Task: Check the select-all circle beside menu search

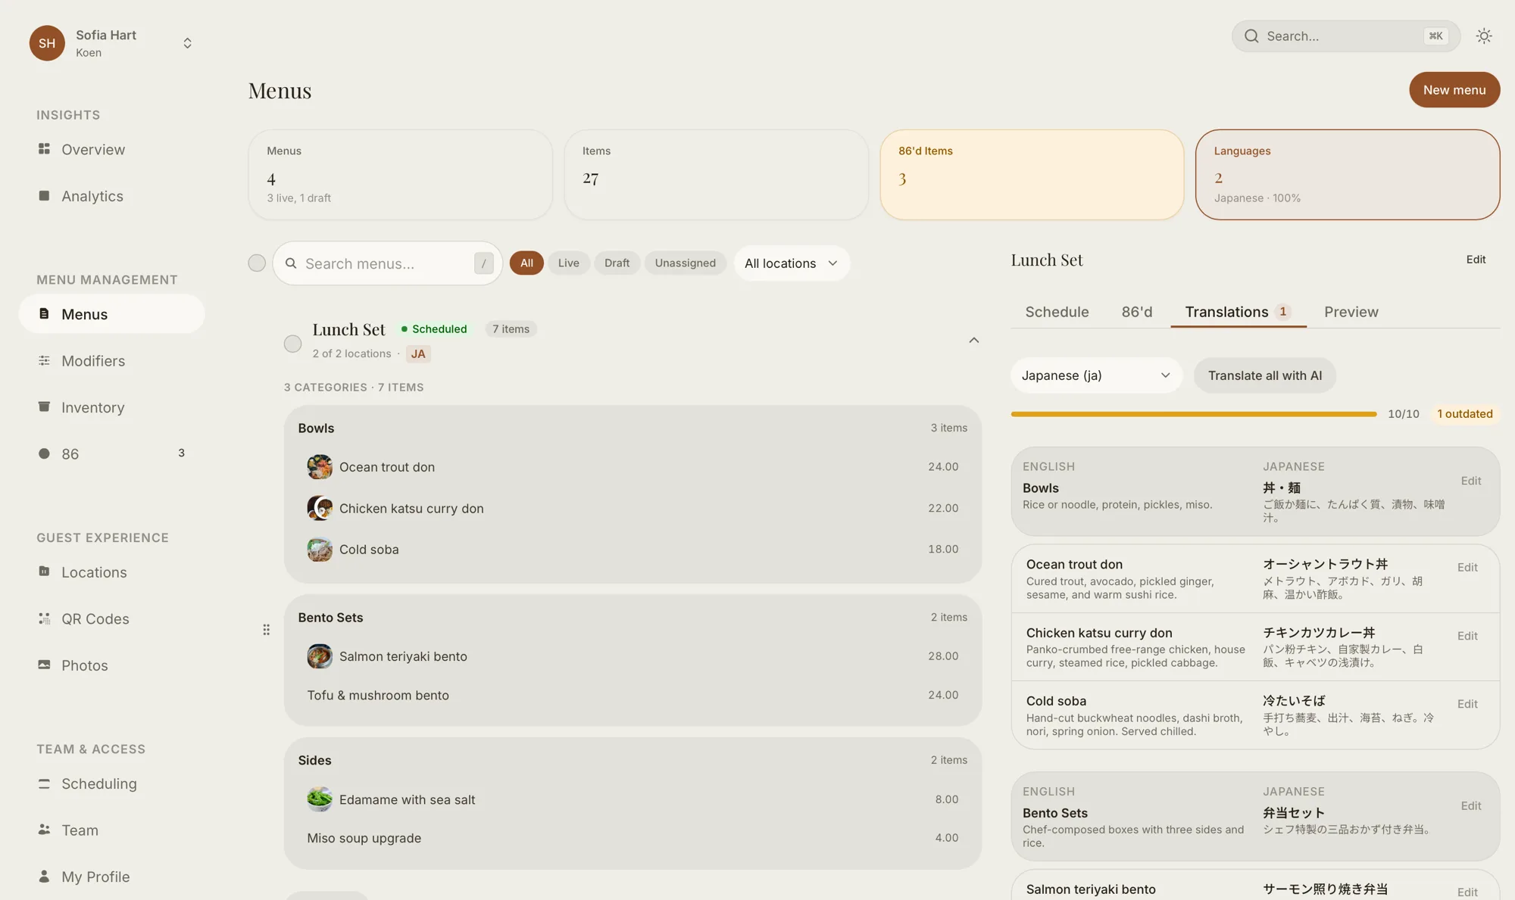Action: pyautogui.click(x=257, y=263)
